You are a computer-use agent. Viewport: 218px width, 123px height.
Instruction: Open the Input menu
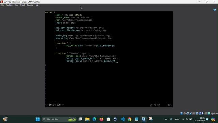coord(22,5)
